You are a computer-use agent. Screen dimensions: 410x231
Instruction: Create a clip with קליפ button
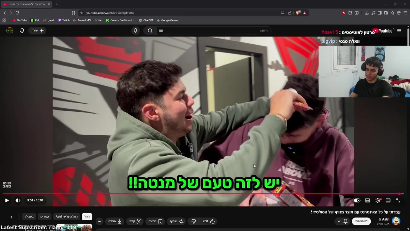[135, 221]
